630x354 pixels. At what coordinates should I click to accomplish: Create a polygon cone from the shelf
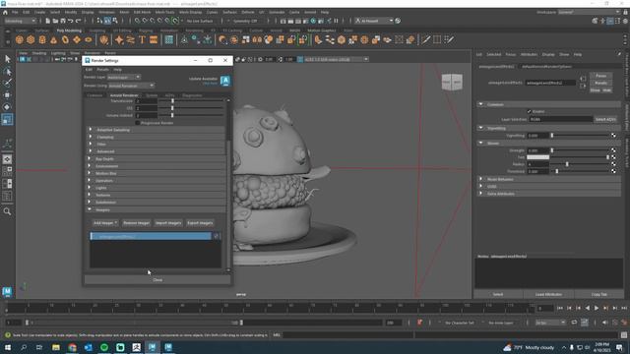pos(53,39)
